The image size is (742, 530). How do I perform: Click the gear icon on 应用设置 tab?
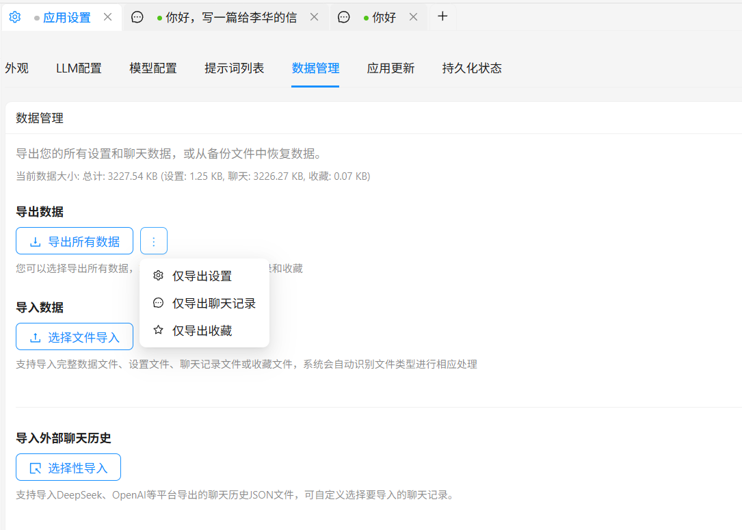tap(14, 17)
